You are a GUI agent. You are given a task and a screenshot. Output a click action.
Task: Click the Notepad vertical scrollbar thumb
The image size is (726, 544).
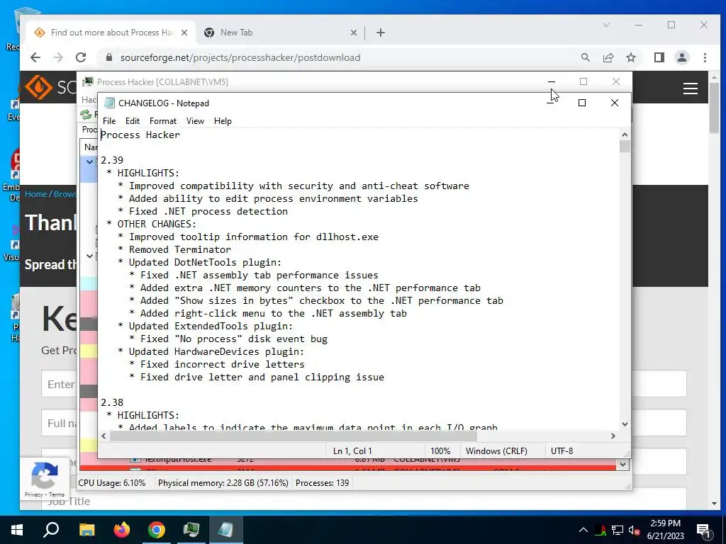pyautogui.click(x=625, y=146)
